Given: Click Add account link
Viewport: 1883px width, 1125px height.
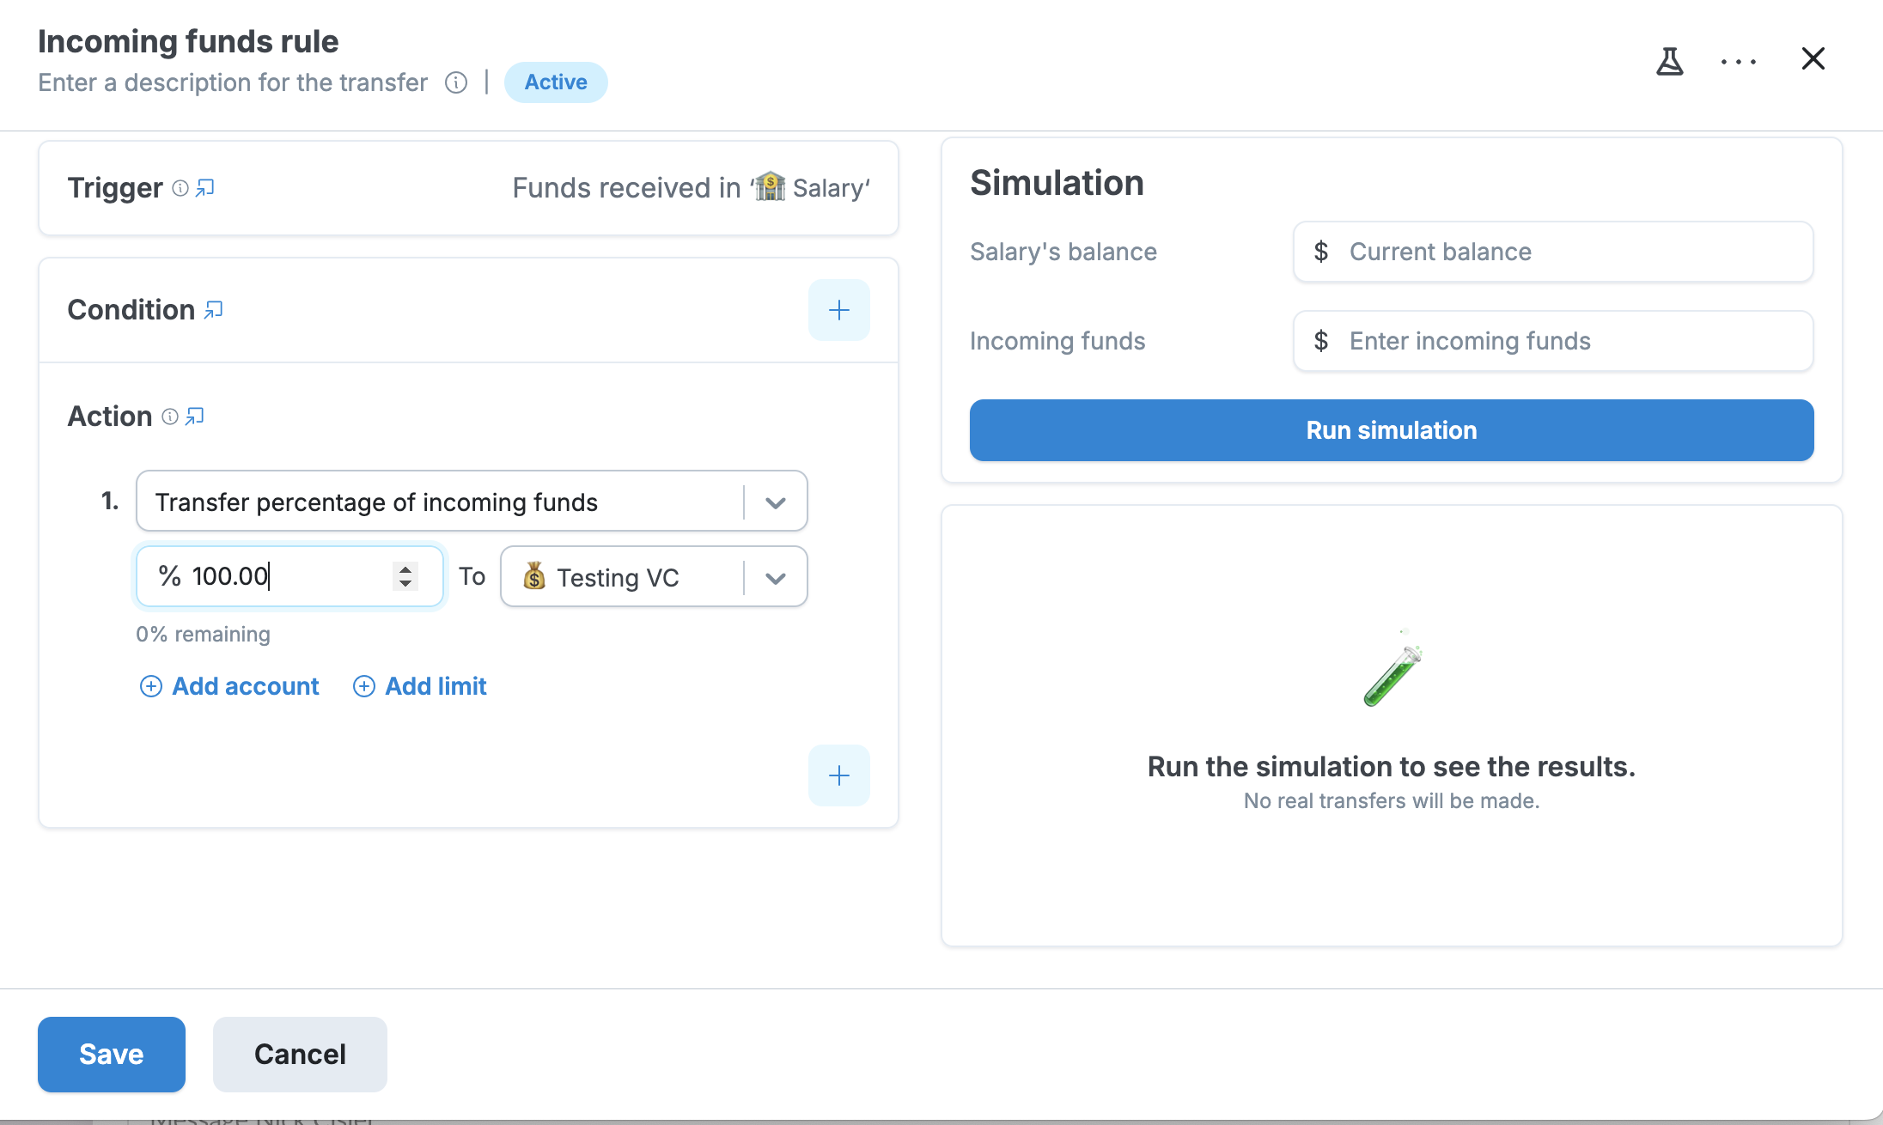Looking at the screenshot, I should click(229, 686).
